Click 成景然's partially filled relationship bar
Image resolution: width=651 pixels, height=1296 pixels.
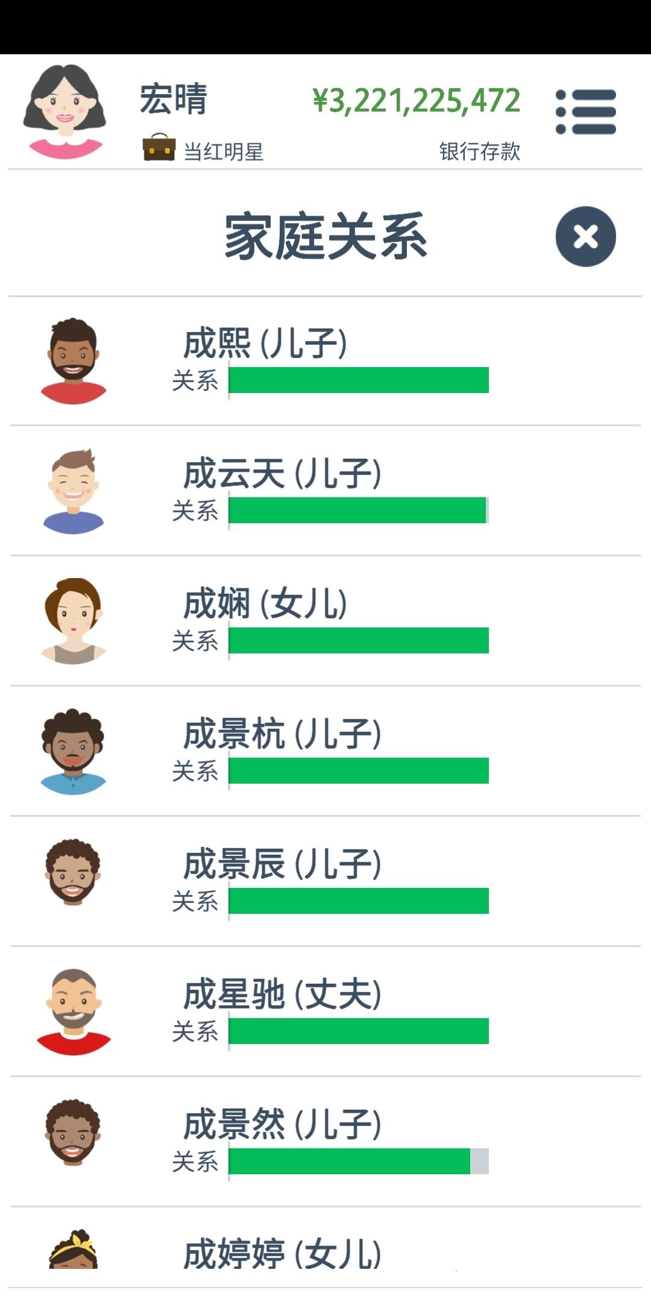coord(359,1162)
